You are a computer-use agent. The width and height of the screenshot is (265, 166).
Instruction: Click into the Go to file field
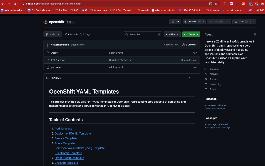point(143,34)
